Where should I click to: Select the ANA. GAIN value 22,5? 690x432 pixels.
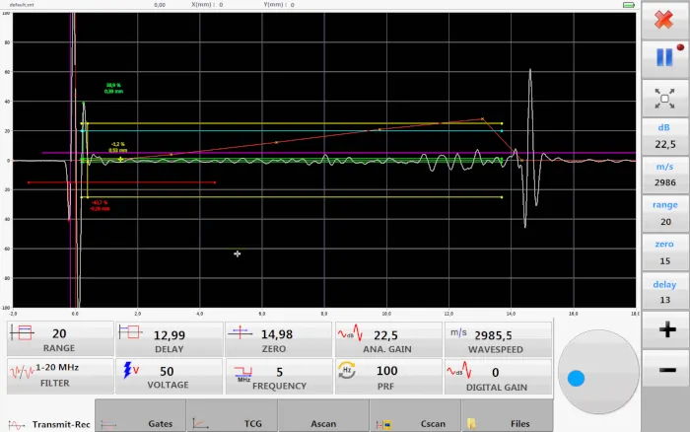tap(386, 335)
